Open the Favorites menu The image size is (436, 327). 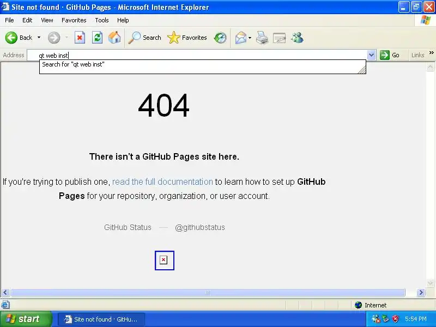tap(74, 20)
